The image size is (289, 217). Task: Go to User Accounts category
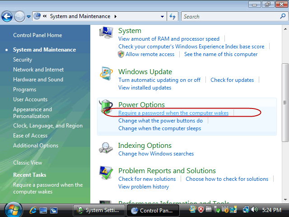30,99
